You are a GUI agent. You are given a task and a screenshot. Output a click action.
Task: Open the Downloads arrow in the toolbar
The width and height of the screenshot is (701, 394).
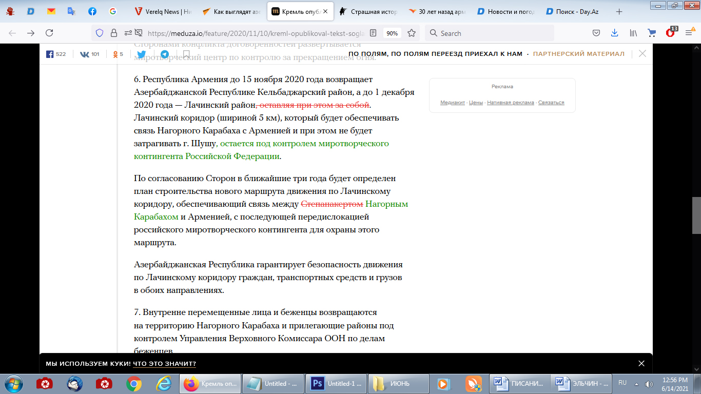(614, 33)
